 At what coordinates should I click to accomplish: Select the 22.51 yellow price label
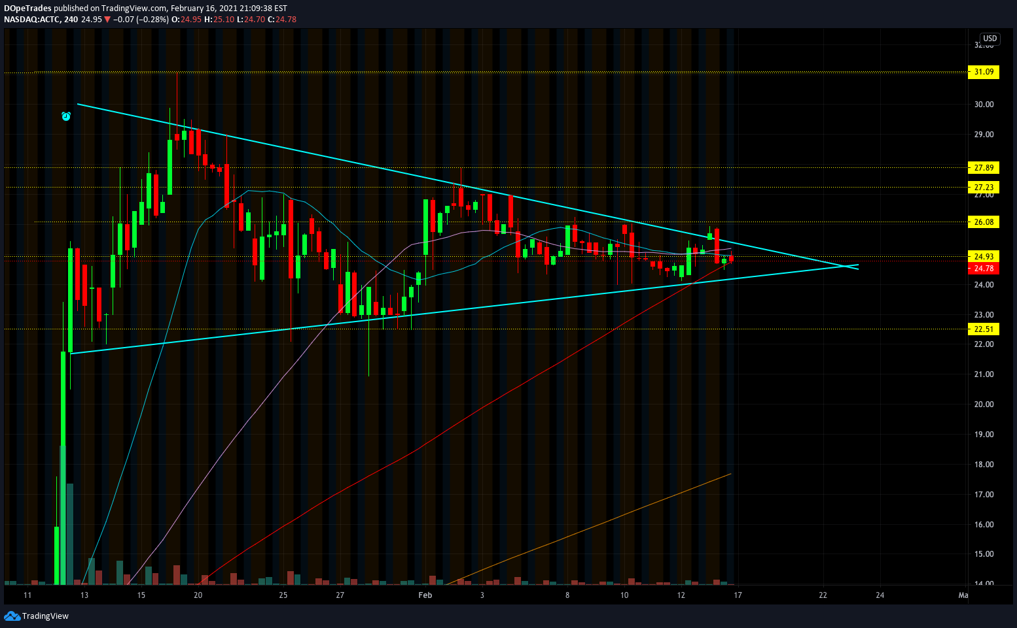(984, 329)
